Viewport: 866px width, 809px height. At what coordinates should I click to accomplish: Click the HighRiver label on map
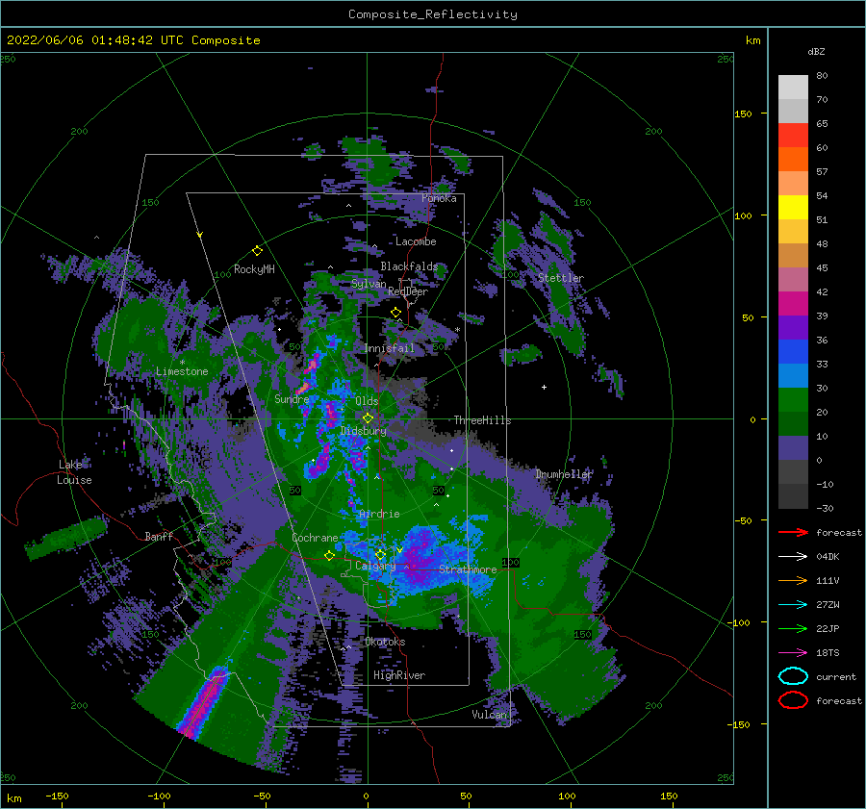(399, 675)
